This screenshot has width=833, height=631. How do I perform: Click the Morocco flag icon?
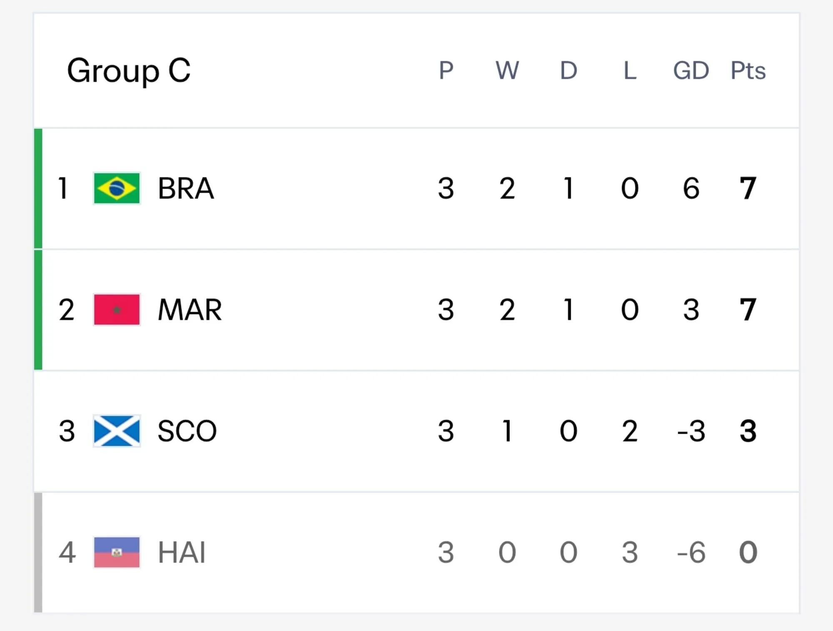(117, 310)
